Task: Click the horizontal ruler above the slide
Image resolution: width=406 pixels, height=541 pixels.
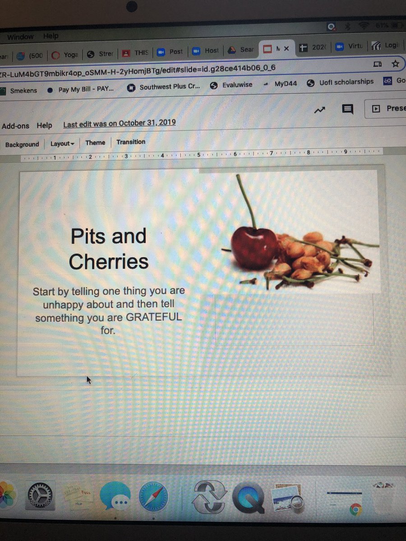Action: pyautogui.click(x=203, y=155)
